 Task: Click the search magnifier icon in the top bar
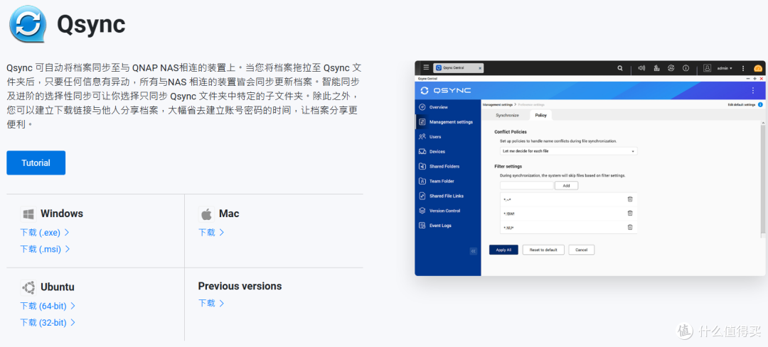pyautogui.click(x=620, y=68)
